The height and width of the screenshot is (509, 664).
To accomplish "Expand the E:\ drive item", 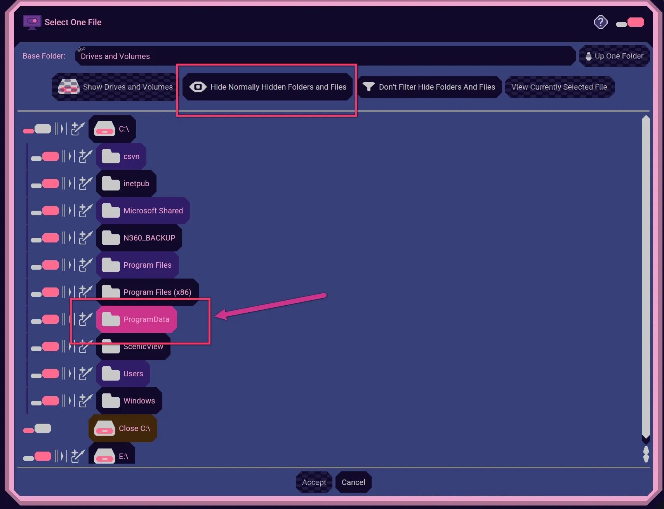I will click(x=112, y=454).
